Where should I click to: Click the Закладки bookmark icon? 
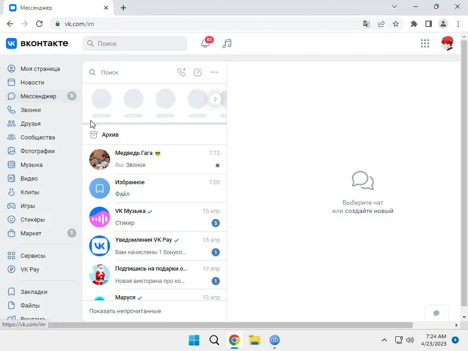click(x=11, y=292)
